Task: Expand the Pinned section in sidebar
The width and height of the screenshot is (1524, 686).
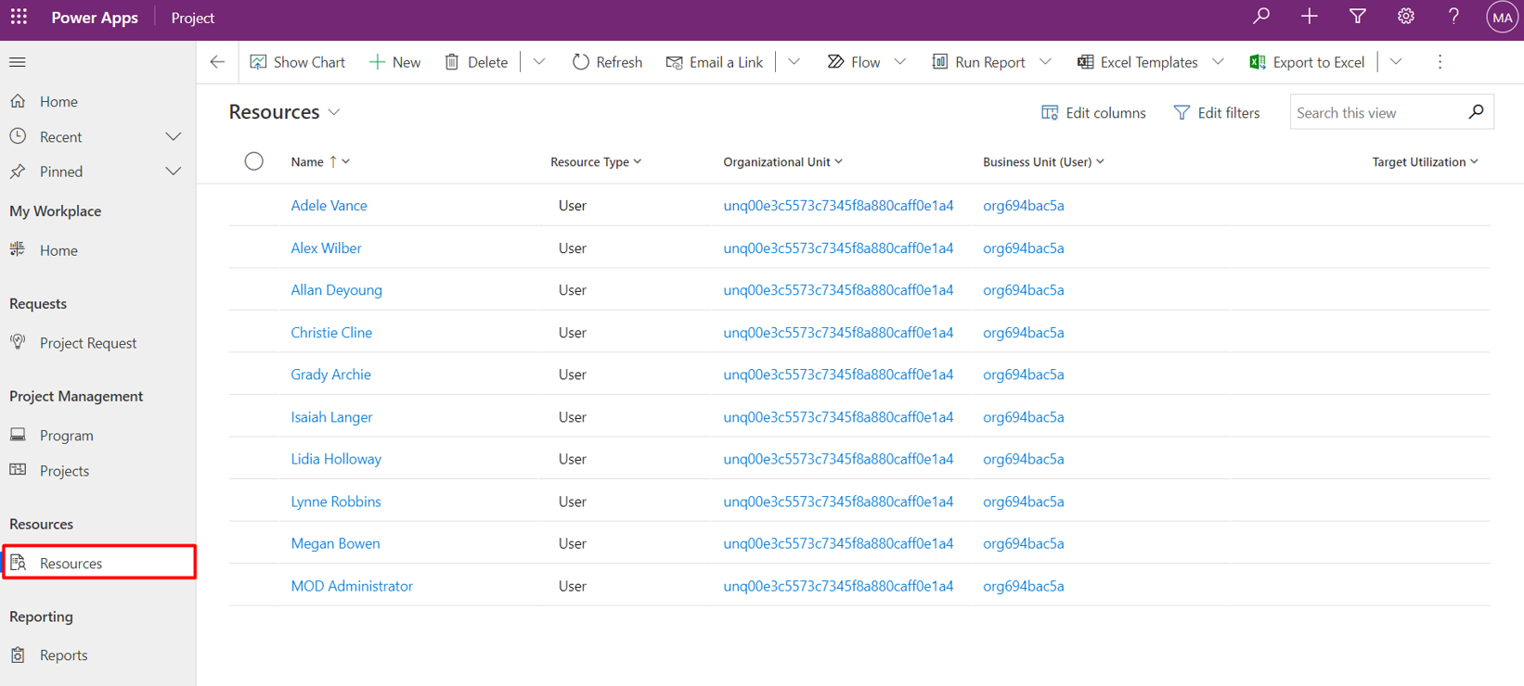Action: [174, 171]
